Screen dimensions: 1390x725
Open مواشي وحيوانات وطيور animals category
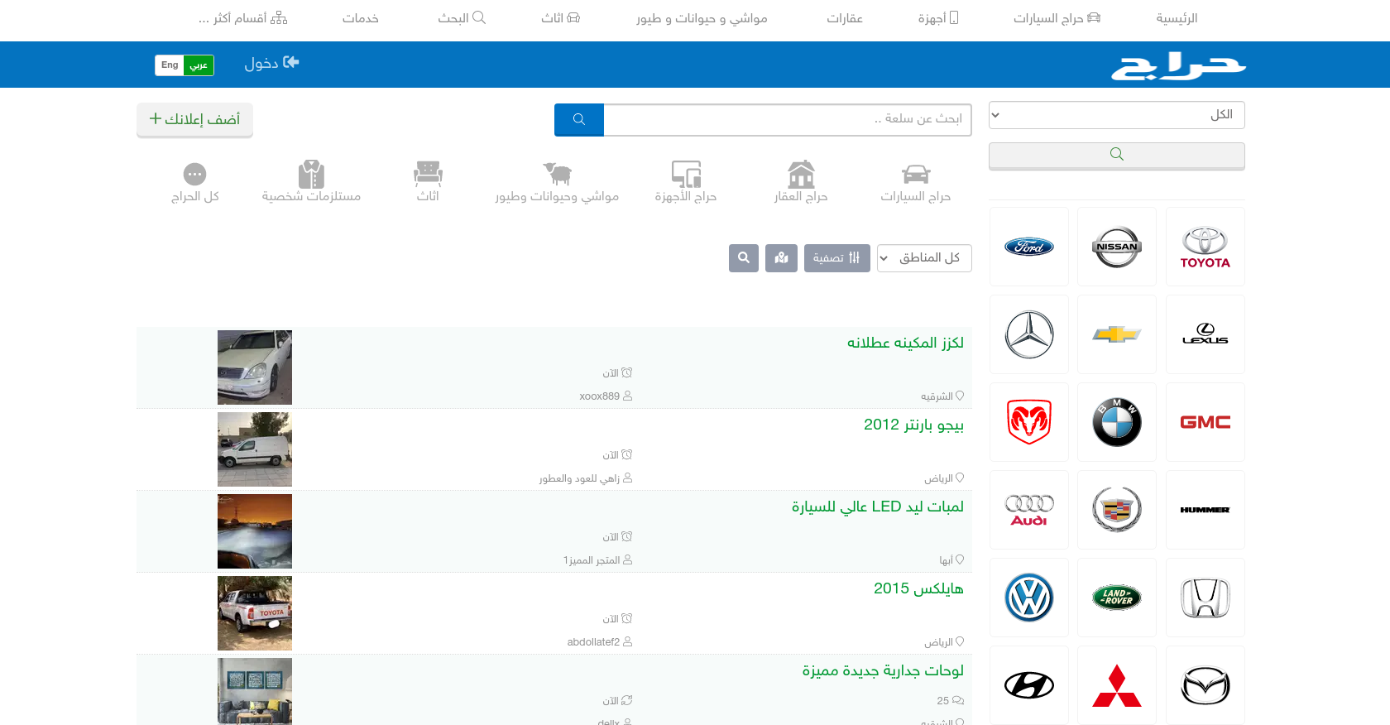click(x=557, y=181)
